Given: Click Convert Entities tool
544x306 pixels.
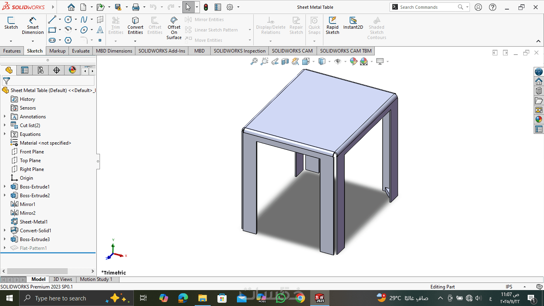Looking at the screenshot, I should tap(135, 25).
